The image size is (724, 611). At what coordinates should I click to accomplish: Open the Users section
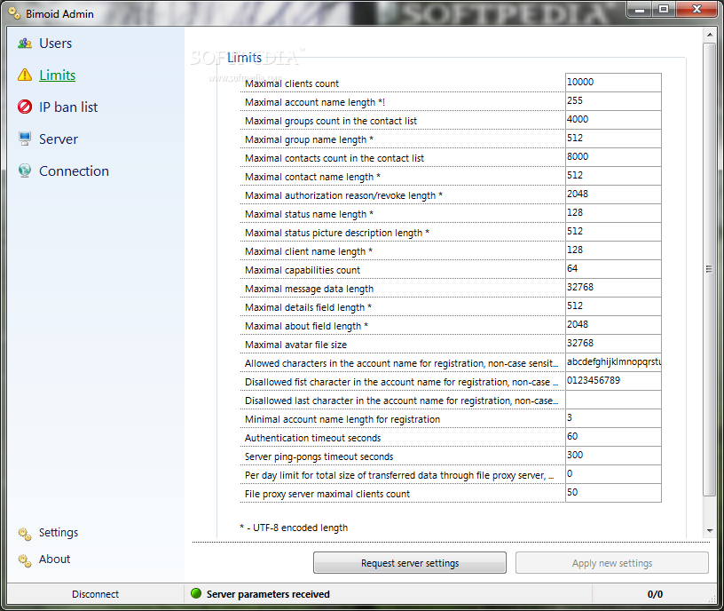(x=55, y=44)
